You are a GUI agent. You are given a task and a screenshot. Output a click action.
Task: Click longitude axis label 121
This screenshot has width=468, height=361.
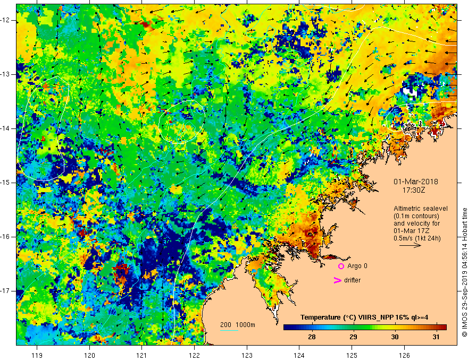[142, 355]
